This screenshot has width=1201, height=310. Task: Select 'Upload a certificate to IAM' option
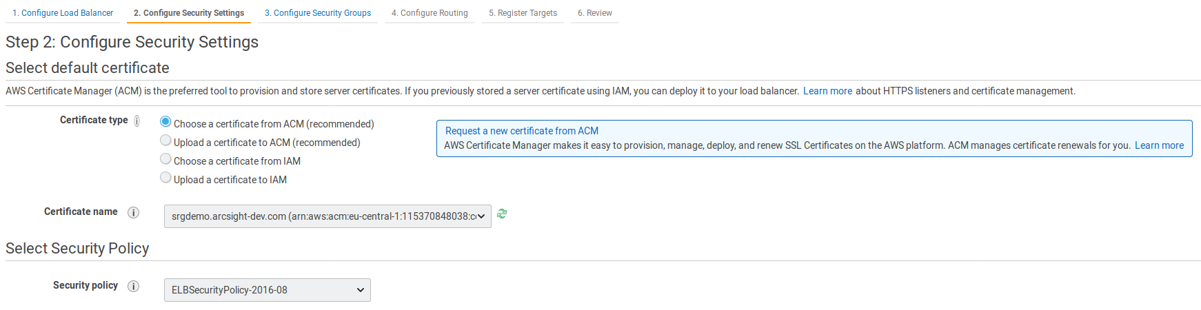click(x=165, y=178)
